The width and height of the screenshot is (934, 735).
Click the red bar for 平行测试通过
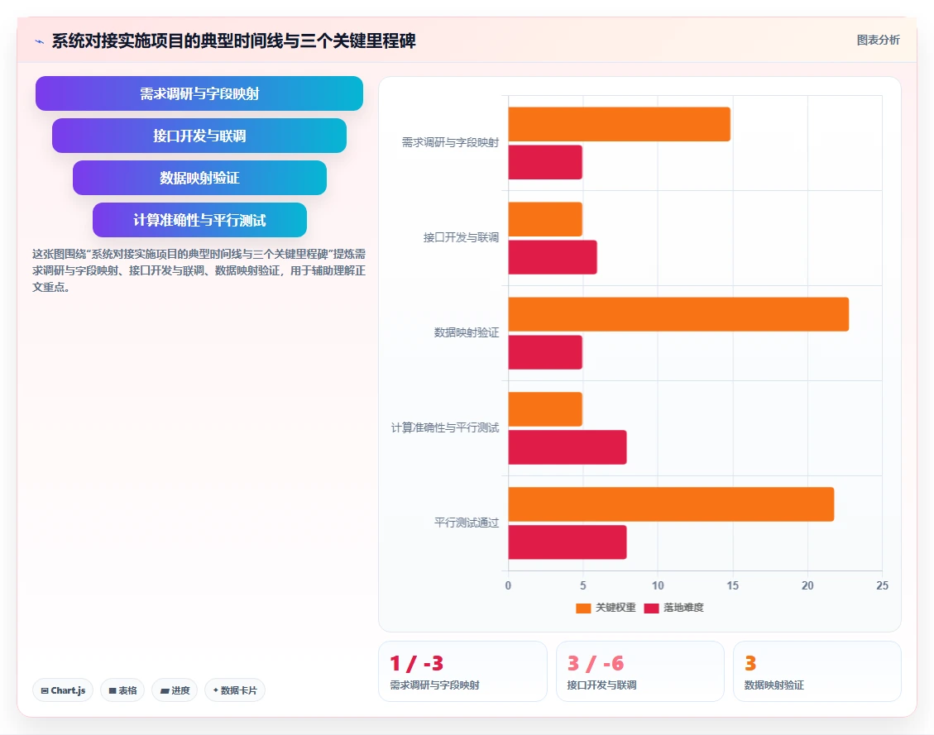(567, 542)
